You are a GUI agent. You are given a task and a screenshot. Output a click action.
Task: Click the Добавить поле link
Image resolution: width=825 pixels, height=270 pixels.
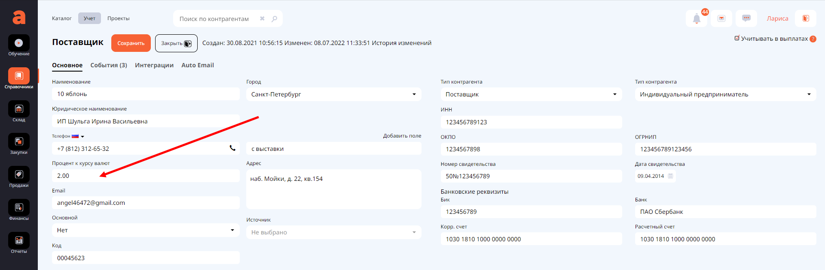point(402,136)
